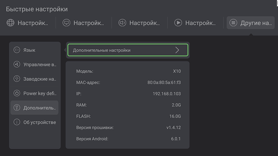Click the IP address row value
The width and height of the screenshot is (278, 156).
(x=166, y=94)
